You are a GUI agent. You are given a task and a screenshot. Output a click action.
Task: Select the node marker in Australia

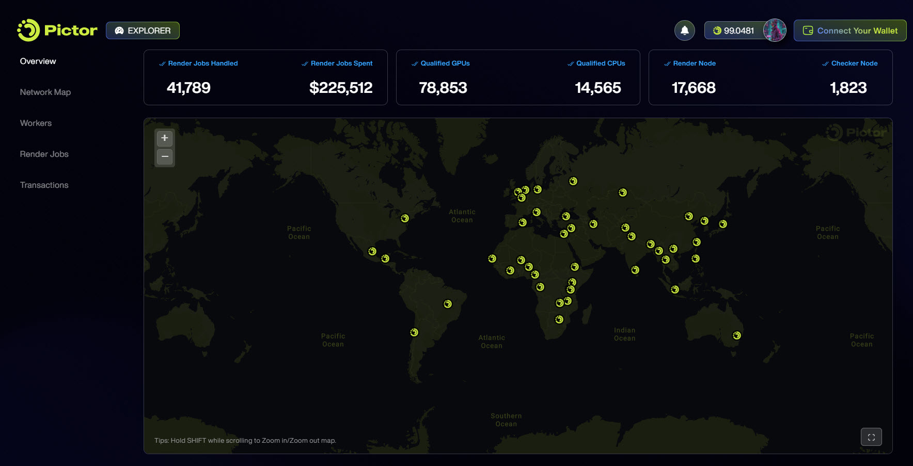[x=737, y=335]
